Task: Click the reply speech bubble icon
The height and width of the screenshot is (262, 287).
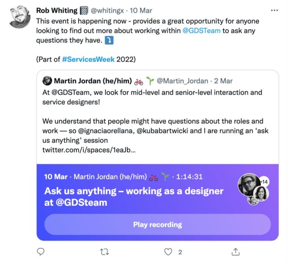Action: pos(40,252)
